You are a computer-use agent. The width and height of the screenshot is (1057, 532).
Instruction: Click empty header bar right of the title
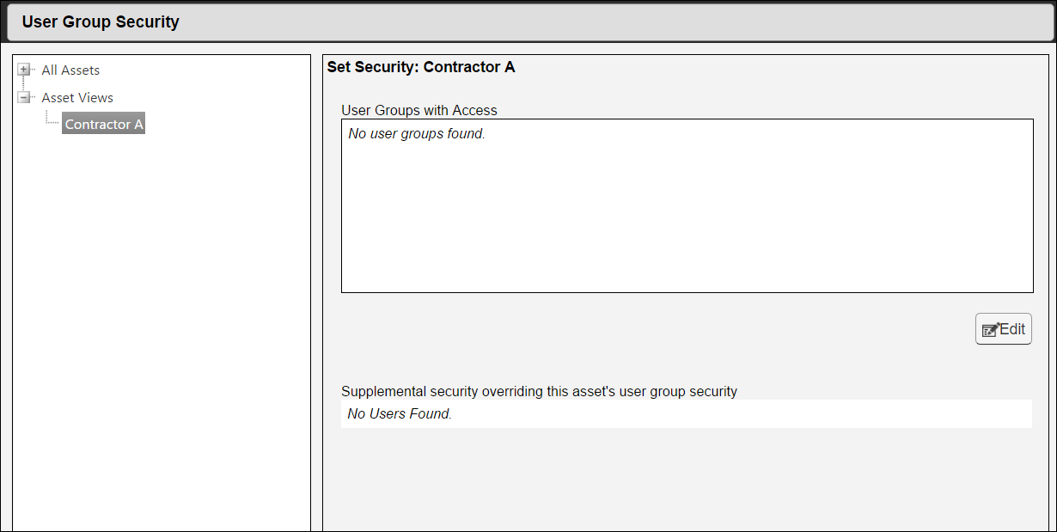[602, 21]
